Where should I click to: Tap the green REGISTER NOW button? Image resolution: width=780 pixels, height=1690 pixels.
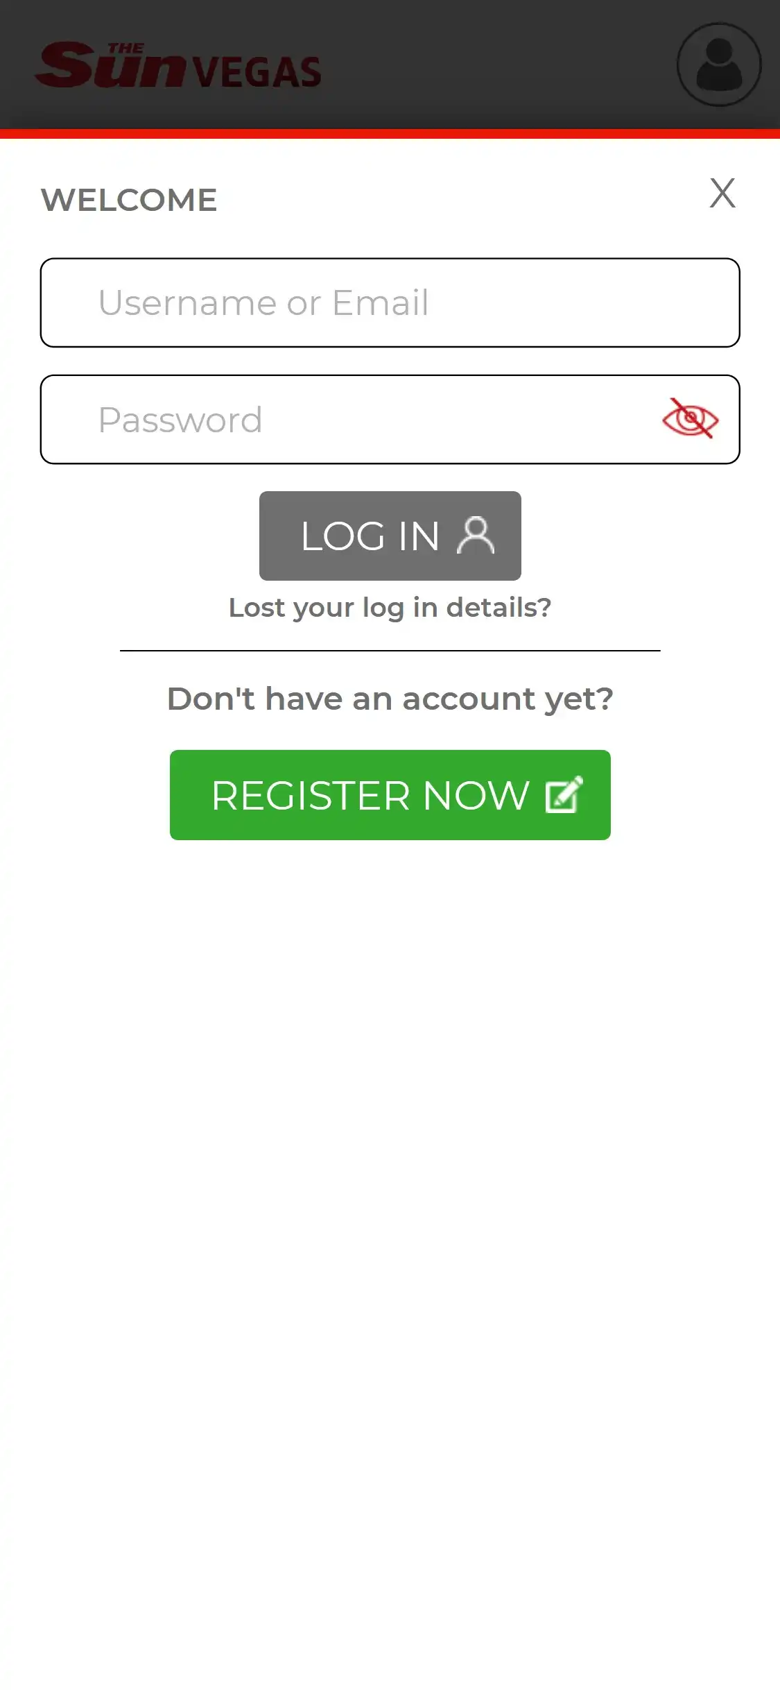tap(390, 794)
